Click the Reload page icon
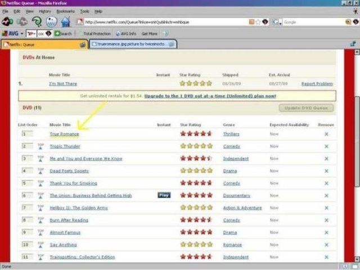The width and height of the screenshot is (360, 270). [37, 22]
